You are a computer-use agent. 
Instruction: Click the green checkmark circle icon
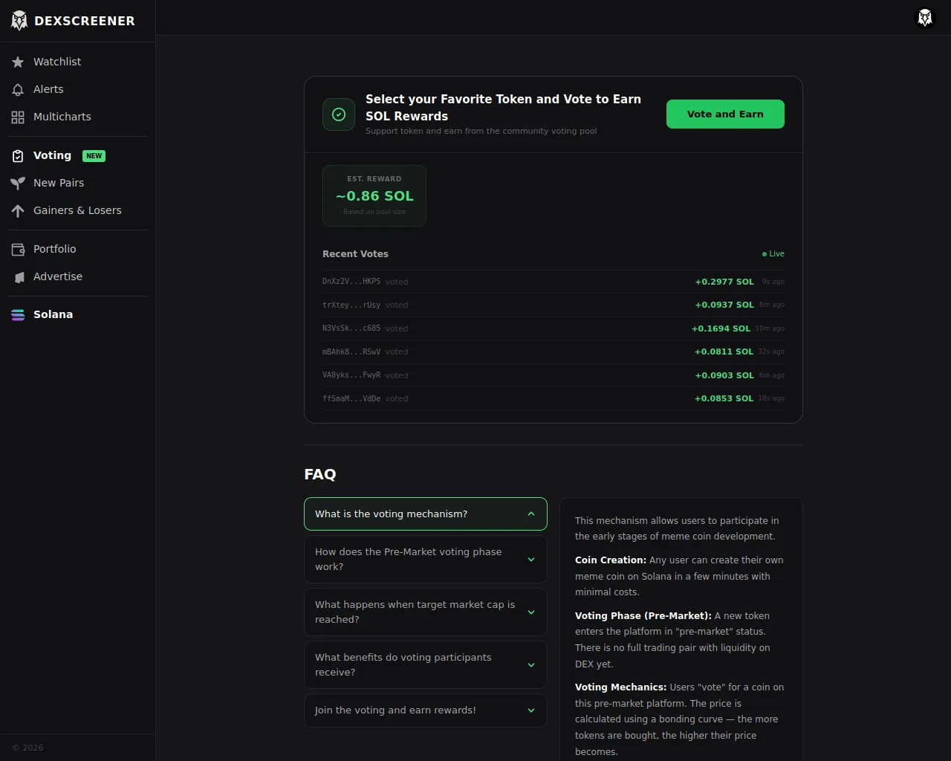(x=339, y=114)
